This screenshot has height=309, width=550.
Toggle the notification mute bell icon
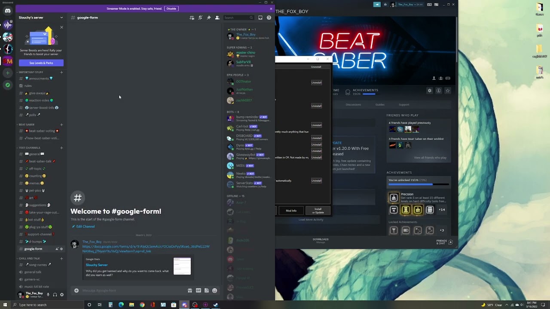[200, 18]
